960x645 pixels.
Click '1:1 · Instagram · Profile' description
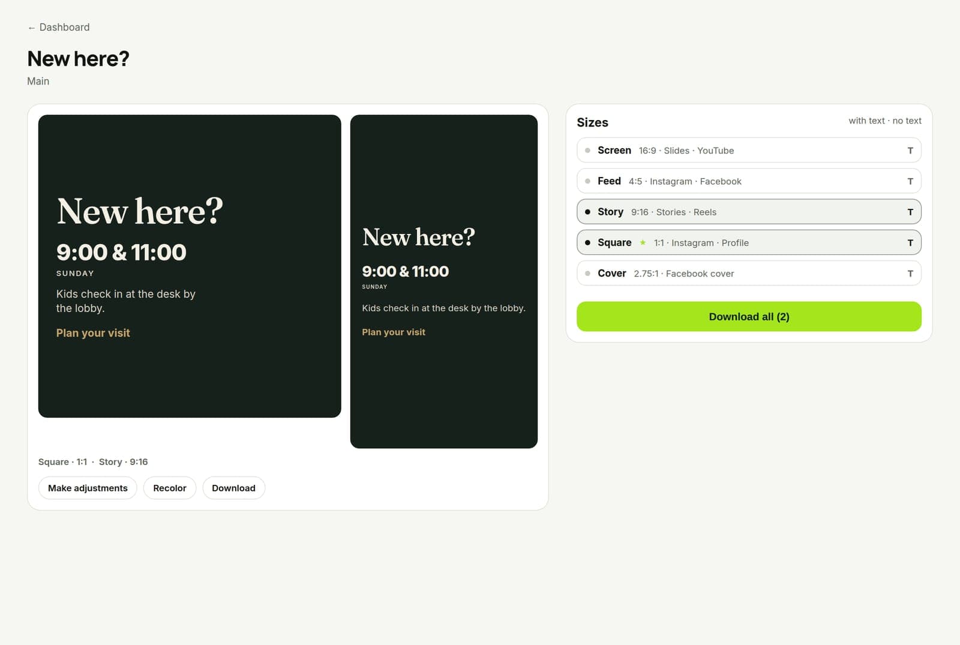[x=701, y=243]
